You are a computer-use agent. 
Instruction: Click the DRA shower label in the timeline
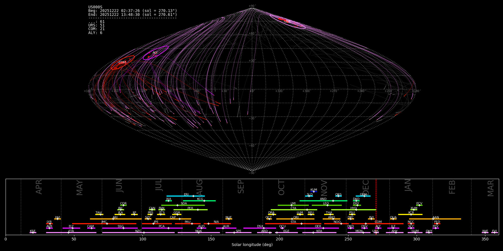point(271,213)
